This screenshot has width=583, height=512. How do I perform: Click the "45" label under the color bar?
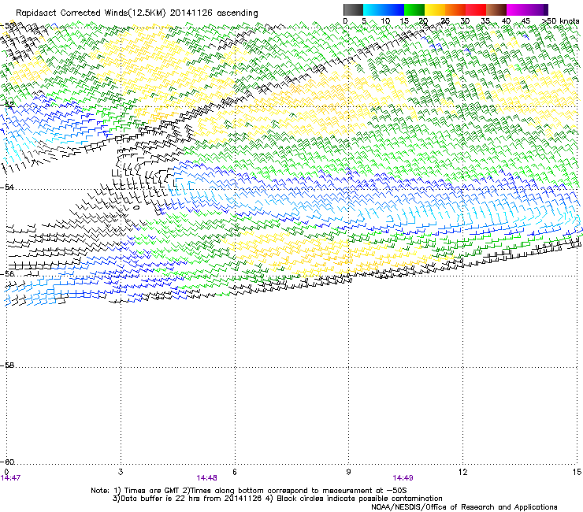pyautogui.click(x=525, y=21)
